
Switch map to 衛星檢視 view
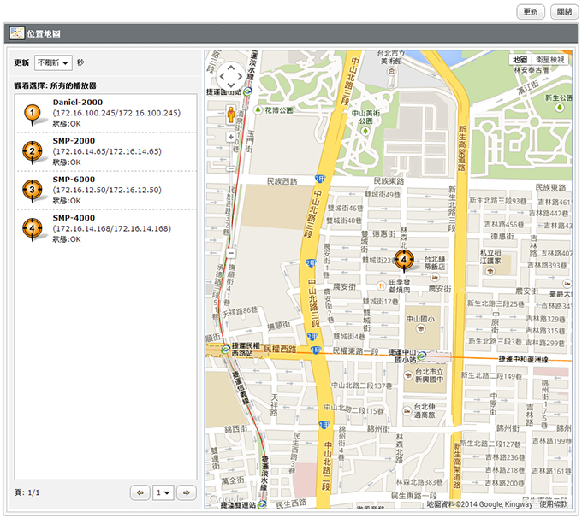pos(550,60)
